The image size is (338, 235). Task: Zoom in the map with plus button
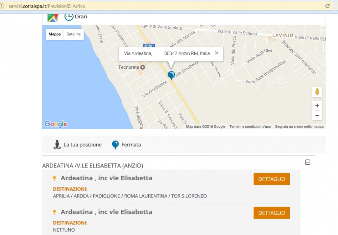click(317, 106)
